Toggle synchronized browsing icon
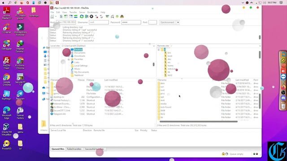Viewport: 287px width, 161px height. point(117,17)
